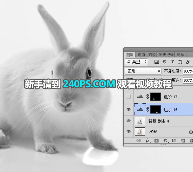Toggle mask link on 色阶 16
Screen dimensions: 193x172
coord(148,109)
